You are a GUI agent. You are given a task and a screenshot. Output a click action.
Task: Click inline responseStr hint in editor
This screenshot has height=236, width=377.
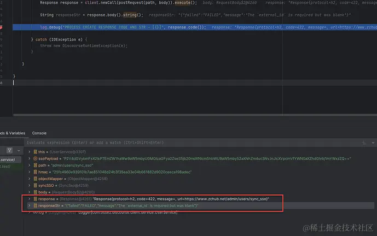[x=250, y=15]
